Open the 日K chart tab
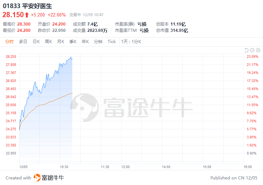Image resolution: width=263 pixels, height=185 pixels. pyautogui.click(x=36, y=42)
